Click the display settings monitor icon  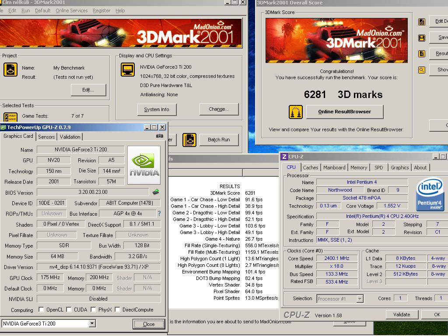coord(128,70)
